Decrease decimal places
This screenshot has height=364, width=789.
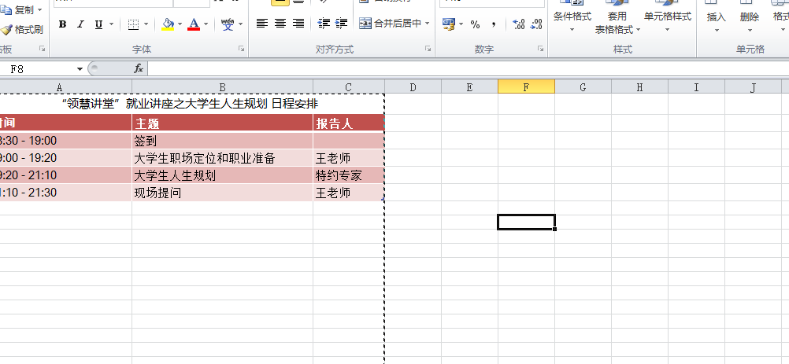click(536, 24)
